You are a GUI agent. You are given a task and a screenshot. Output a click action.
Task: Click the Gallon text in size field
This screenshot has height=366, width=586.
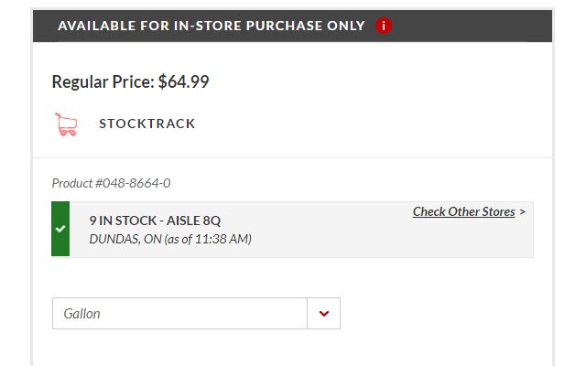pyautogui.click(x=82, y=314)
